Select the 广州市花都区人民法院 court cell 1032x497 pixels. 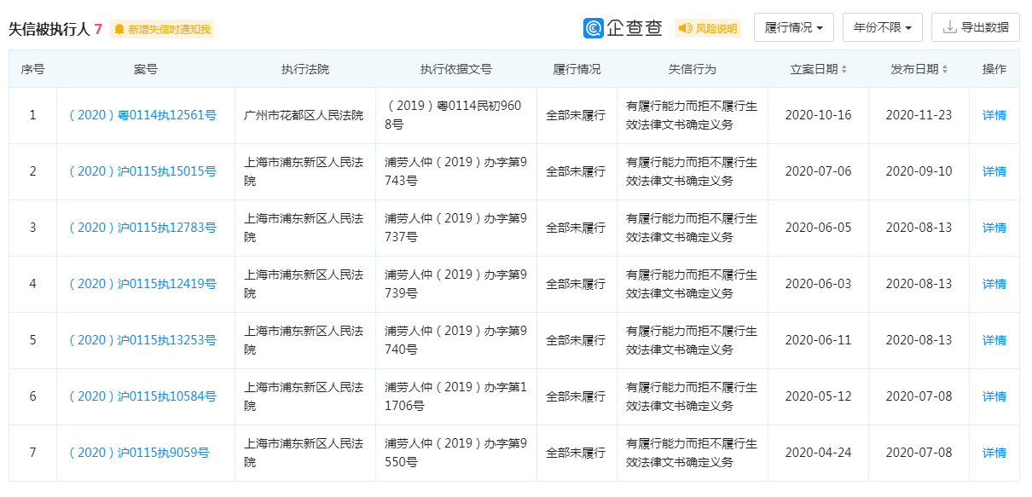(x=304, y=115)
